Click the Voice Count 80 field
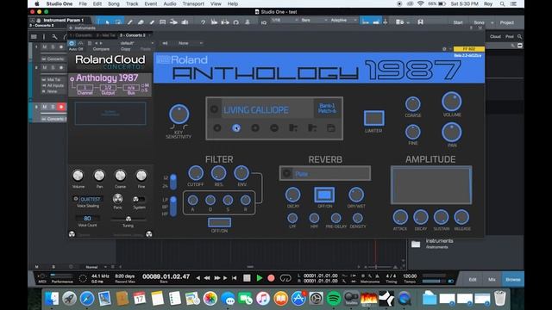This screenshot has width=552, height=310. tap(87, 219)
